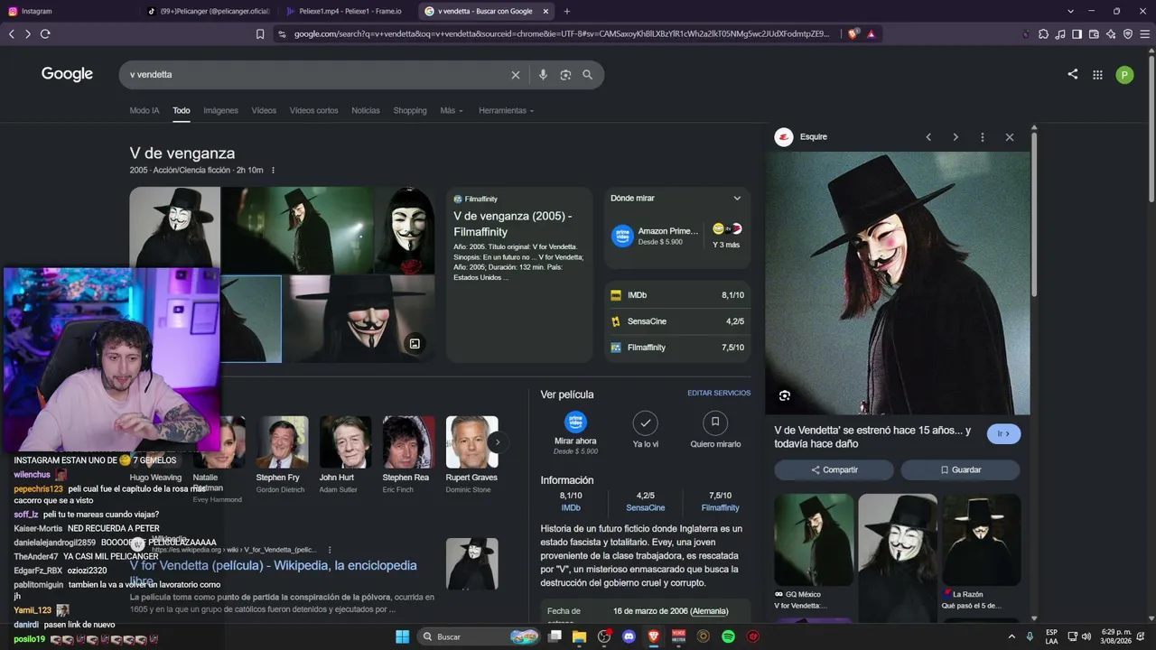1156x650 pixels.
Task: Switch to the Frame.io browser tab
Action: pos(346,11)
